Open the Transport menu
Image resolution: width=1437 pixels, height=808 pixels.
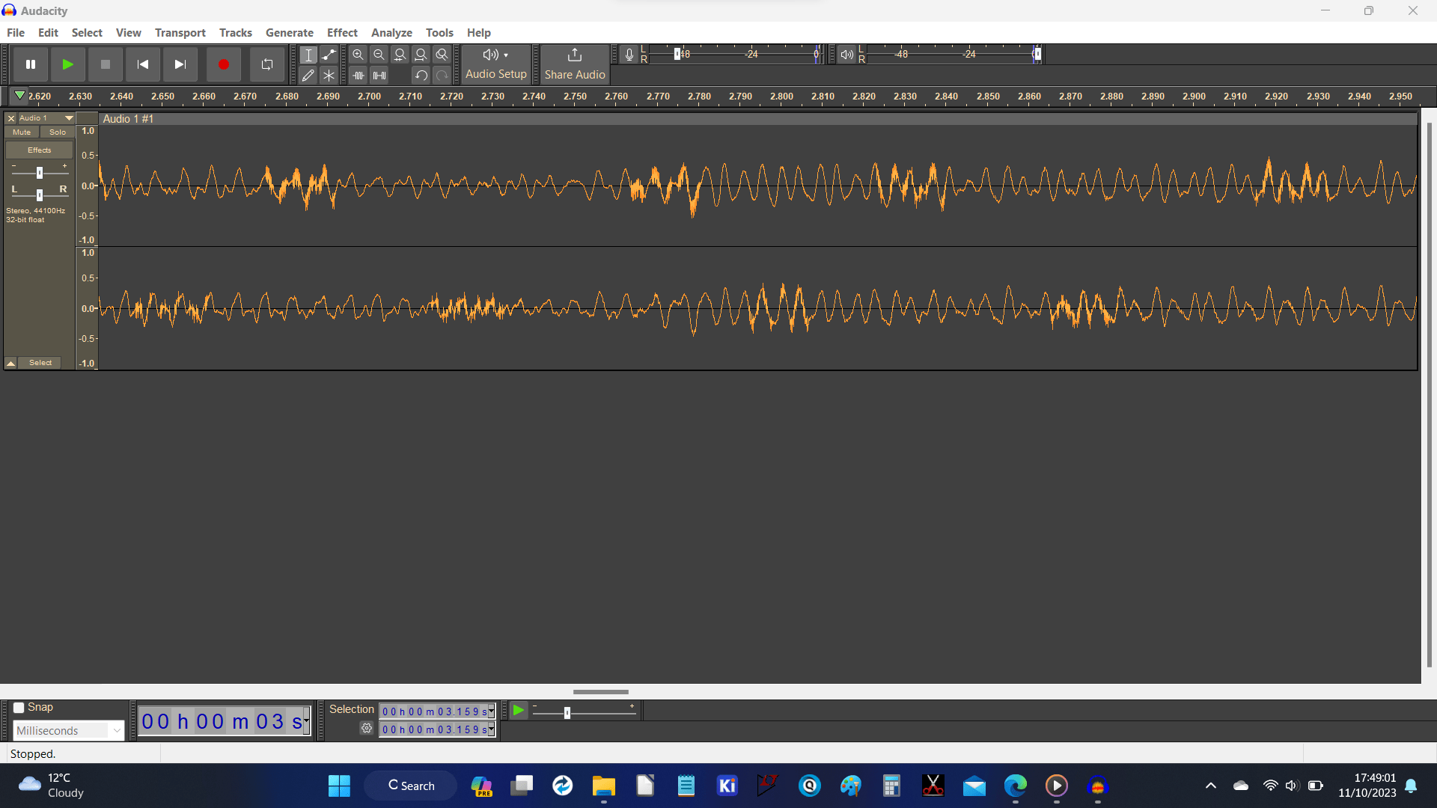[x=180, y=33]
